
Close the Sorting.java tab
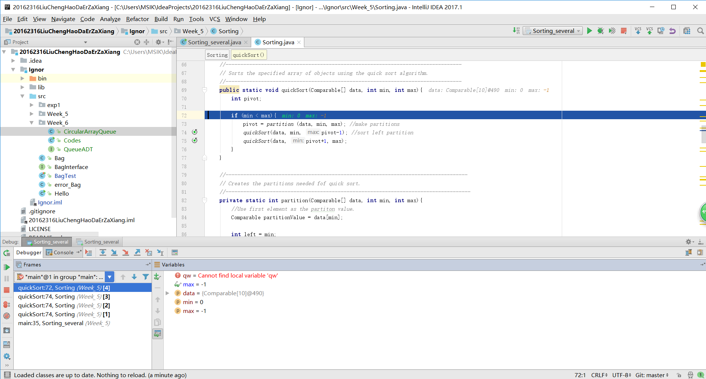(x=299, y=42)
